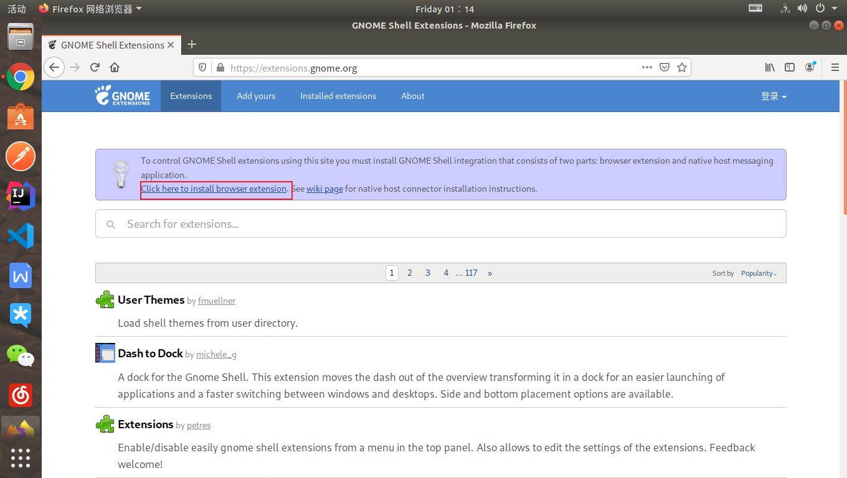
Task: Open the User Themes extension title
Action: click(x=151, y=300)
